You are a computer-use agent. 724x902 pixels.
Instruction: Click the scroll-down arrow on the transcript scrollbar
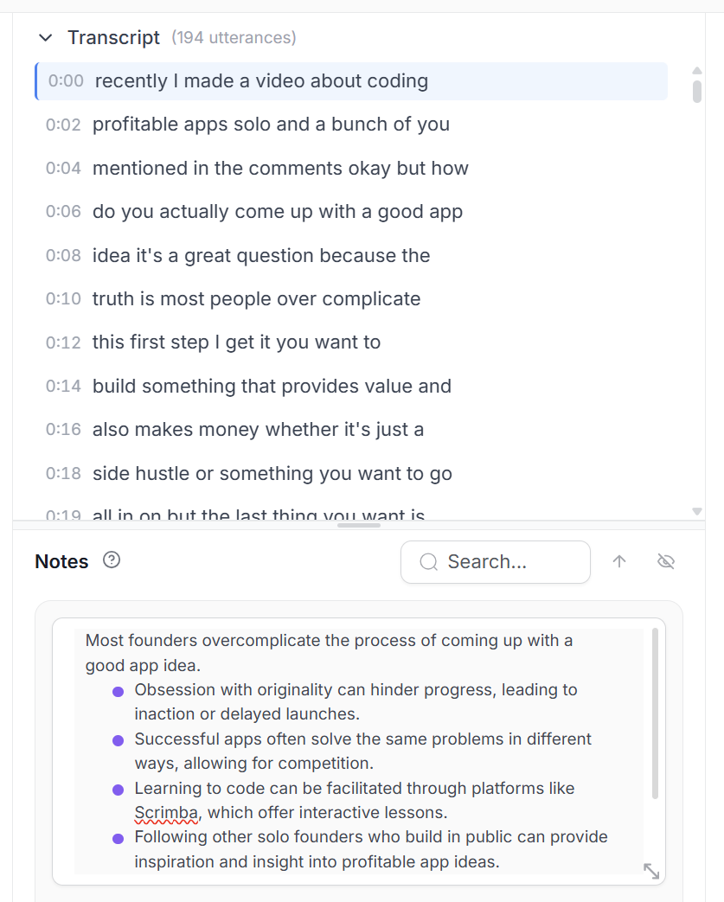695,511
